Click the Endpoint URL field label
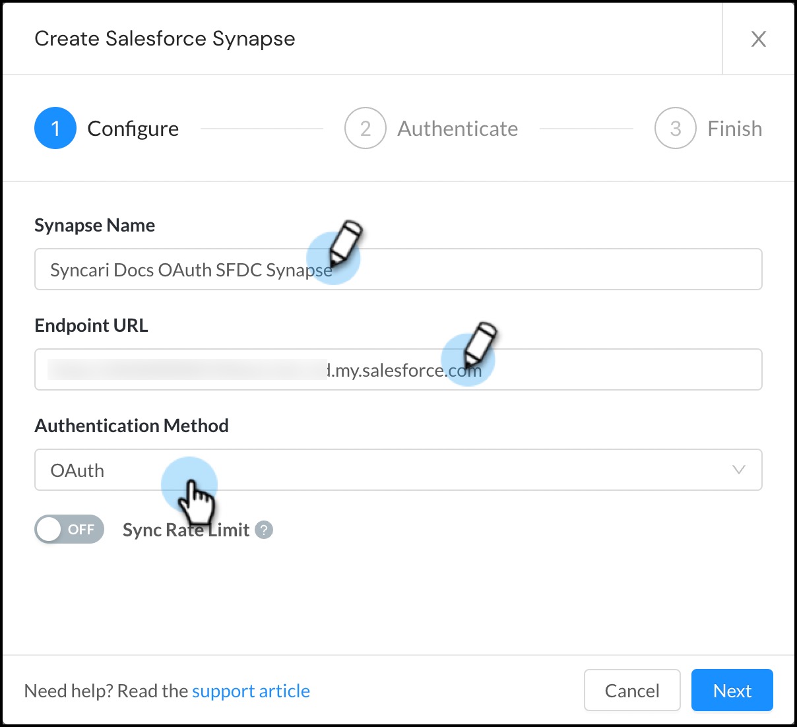 pyautogui.click(x=91, y=325)
